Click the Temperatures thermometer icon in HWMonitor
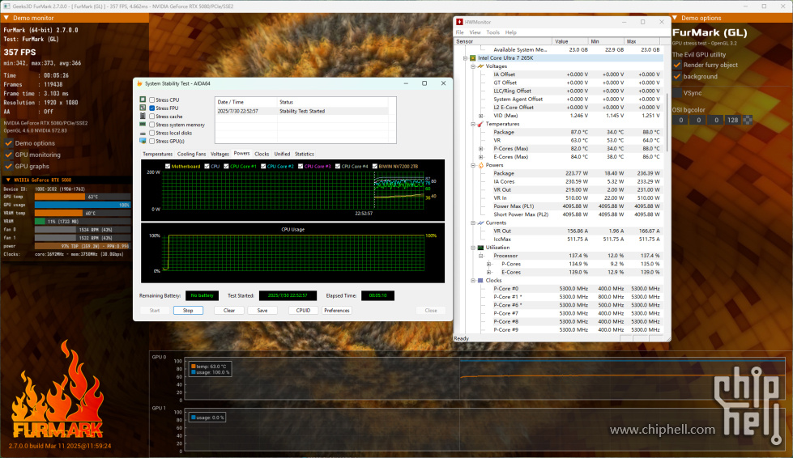 coord(480,124)
